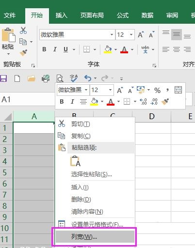Expand the ribbon font color dropdown arrow
Image resolution: width=195 pixels, height=248 pixels.
132,49
